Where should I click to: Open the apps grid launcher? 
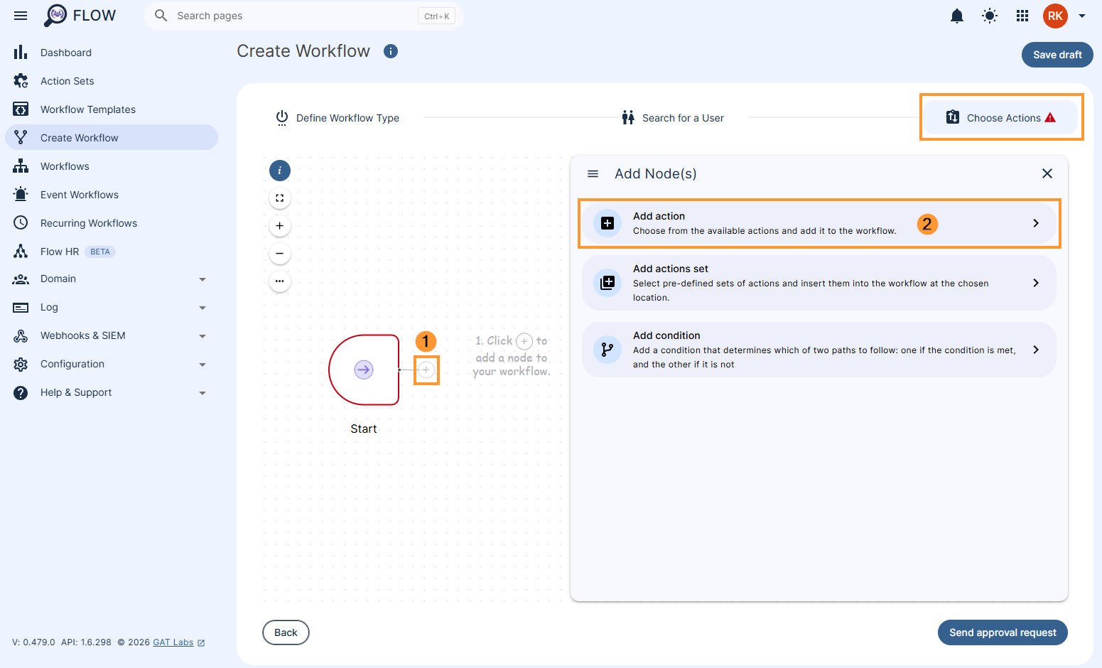coord(1022,16)
